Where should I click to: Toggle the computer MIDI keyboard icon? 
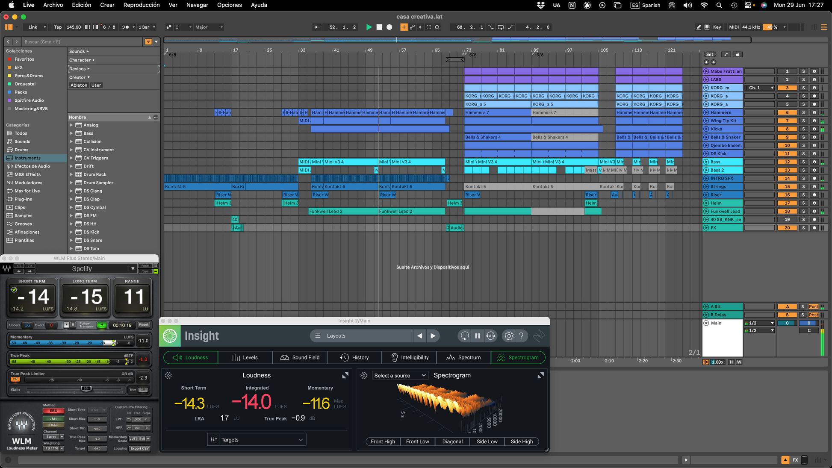coord(707,27)
